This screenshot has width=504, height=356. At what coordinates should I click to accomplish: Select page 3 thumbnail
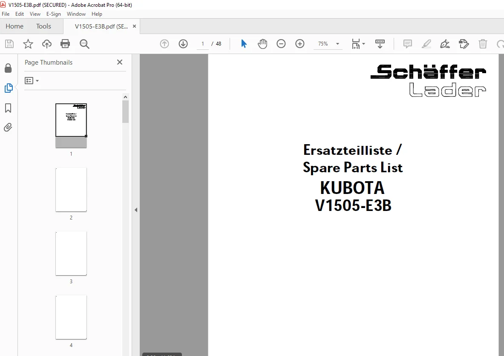[71, 253]
